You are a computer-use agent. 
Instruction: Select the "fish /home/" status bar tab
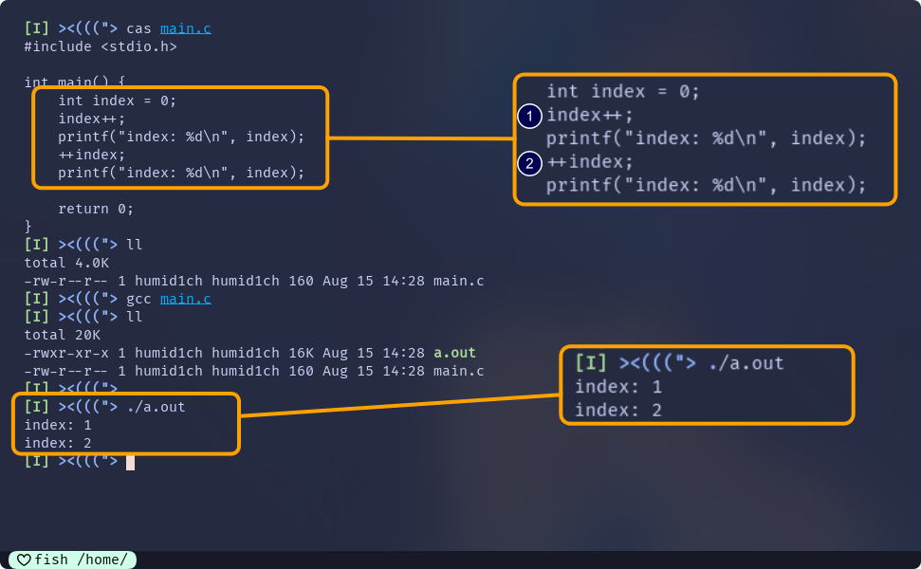pyautogui.click(x=73, y=560)
